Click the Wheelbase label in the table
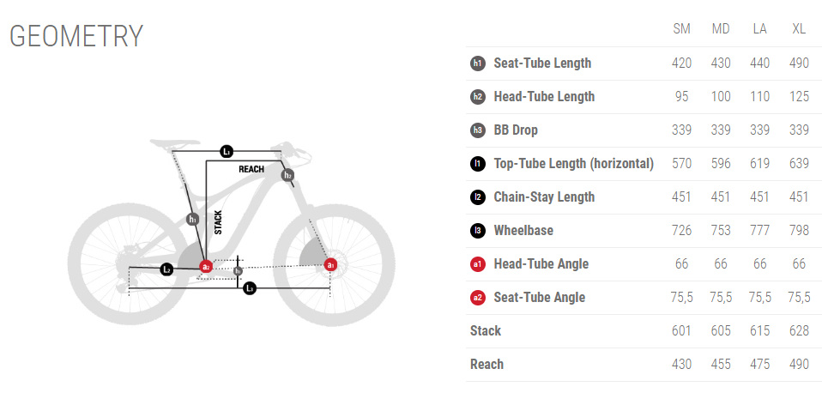The width and height of the screenshot is (822, 405). (x=523, y=231)
